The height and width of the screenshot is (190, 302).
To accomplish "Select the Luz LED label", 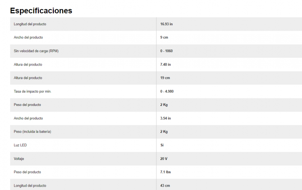I will point(20,145).
